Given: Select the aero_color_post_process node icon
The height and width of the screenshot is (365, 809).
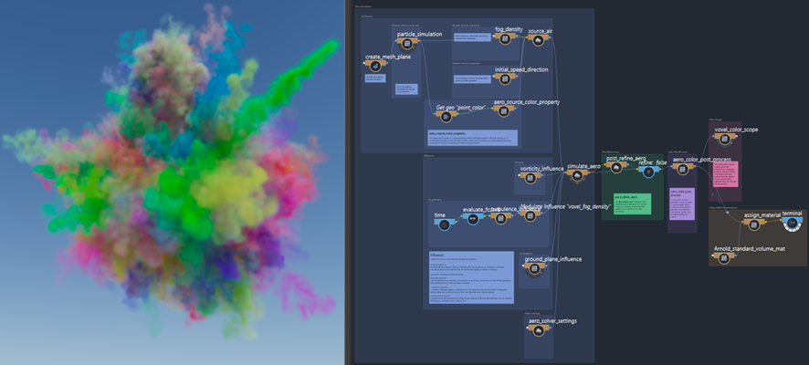Looking at the screenshot, I should (x=683, y=169).
